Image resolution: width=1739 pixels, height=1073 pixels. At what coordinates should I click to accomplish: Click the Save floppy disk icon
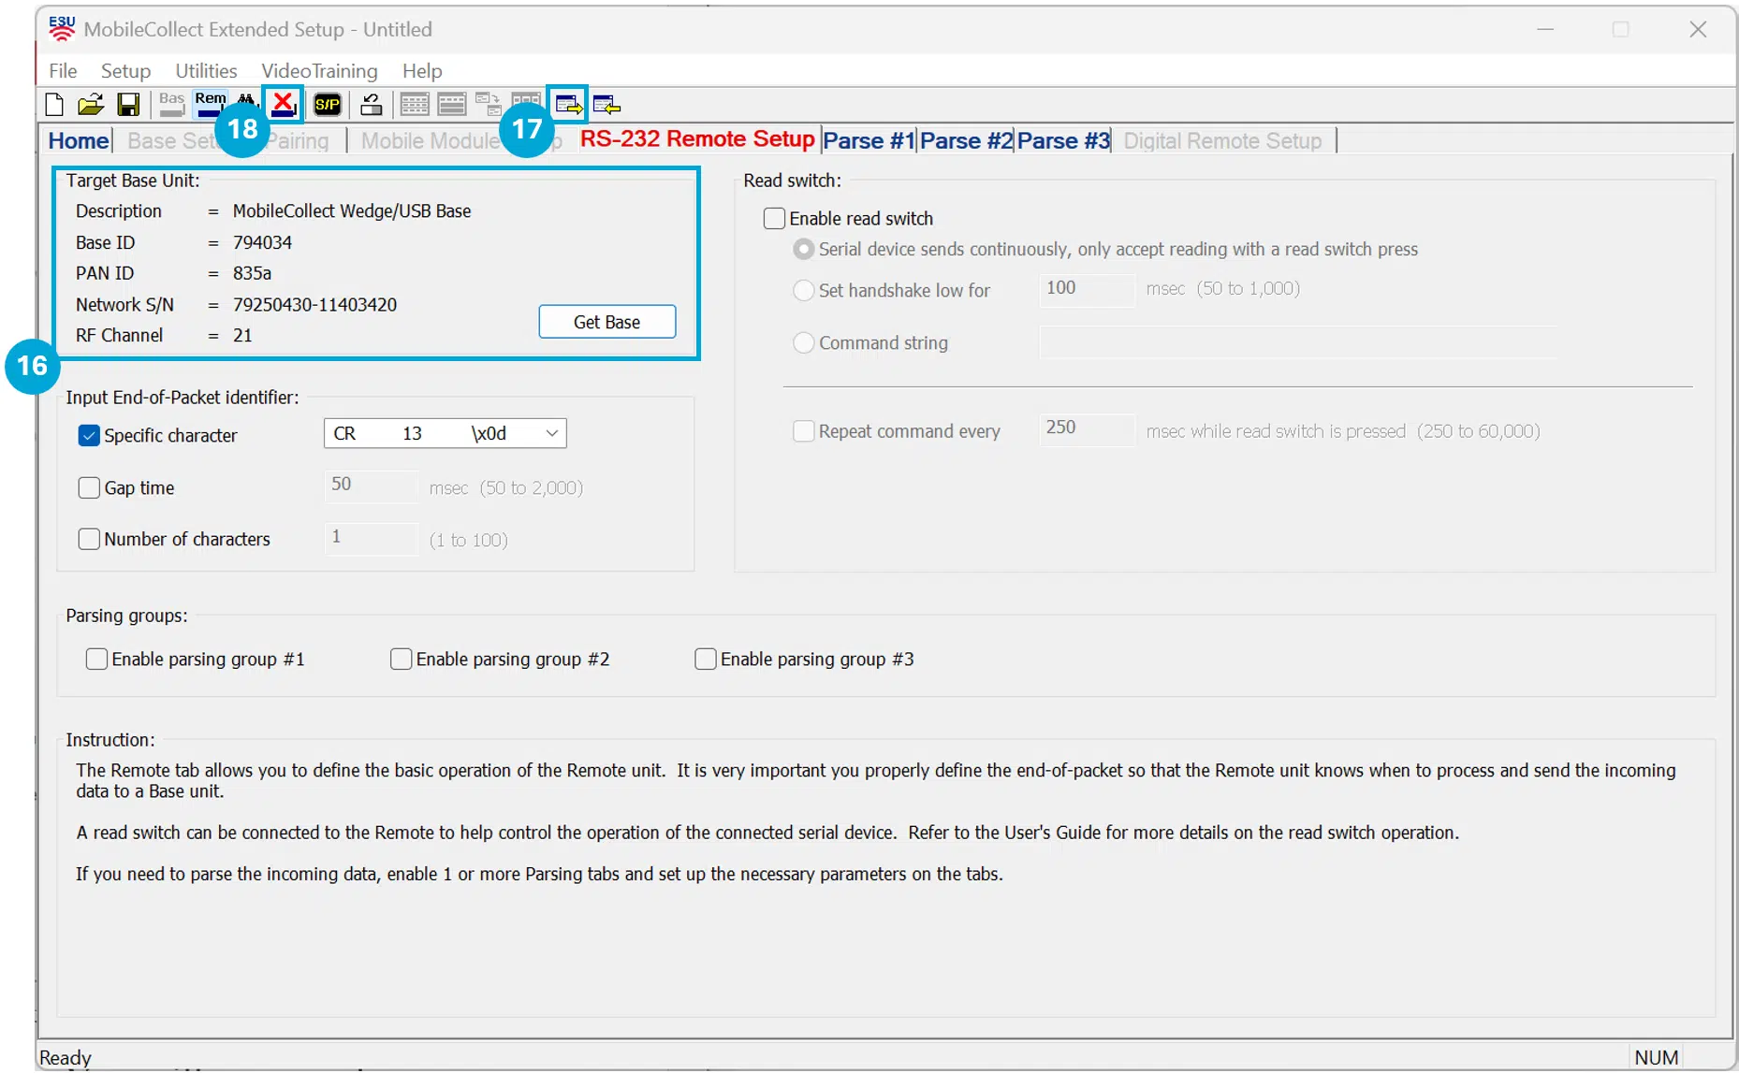128,105
